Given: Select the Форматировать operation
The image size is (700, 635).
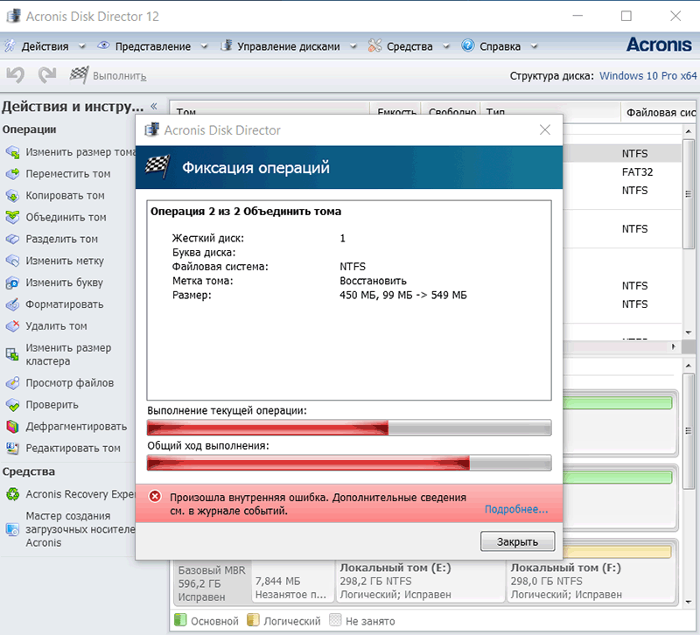Looking at the screenshot, I should (64, 304).
